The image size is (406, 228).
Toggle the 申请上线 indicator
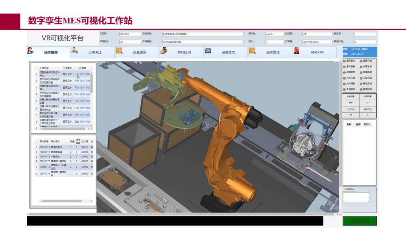pos(361,66)
